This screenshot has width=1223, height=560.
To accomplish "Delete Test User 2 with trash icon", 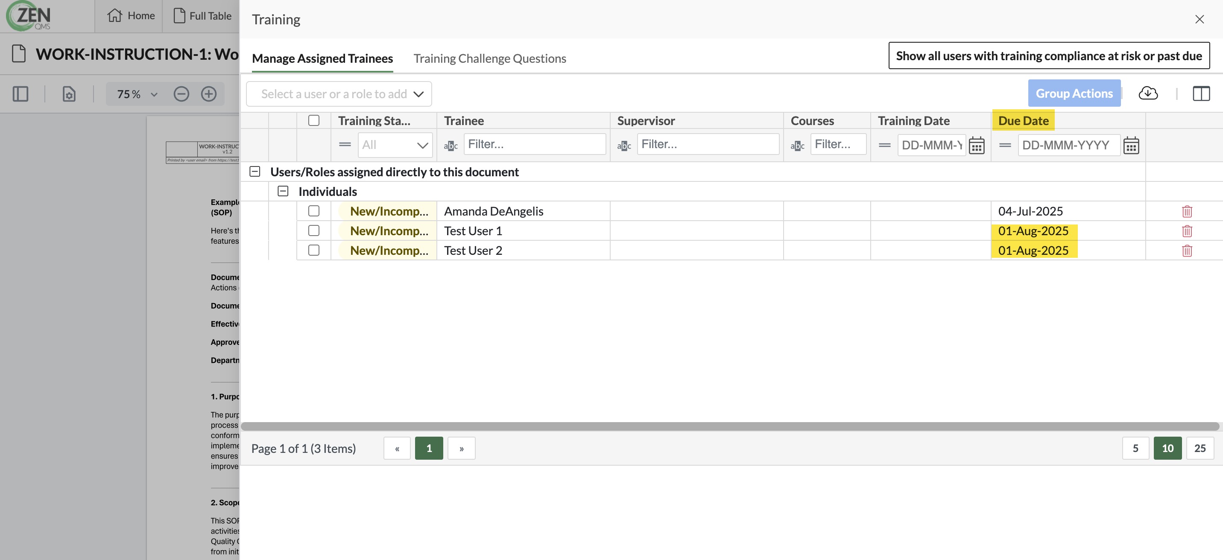I will coord(1187,251).
